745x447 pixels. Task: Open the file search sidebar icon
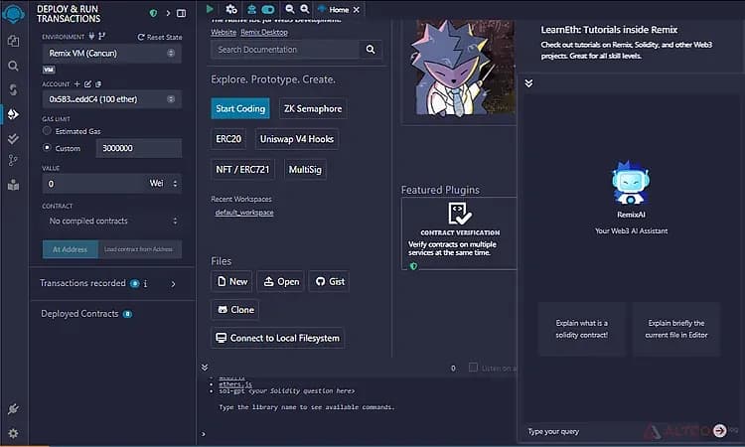click(13, 66)
